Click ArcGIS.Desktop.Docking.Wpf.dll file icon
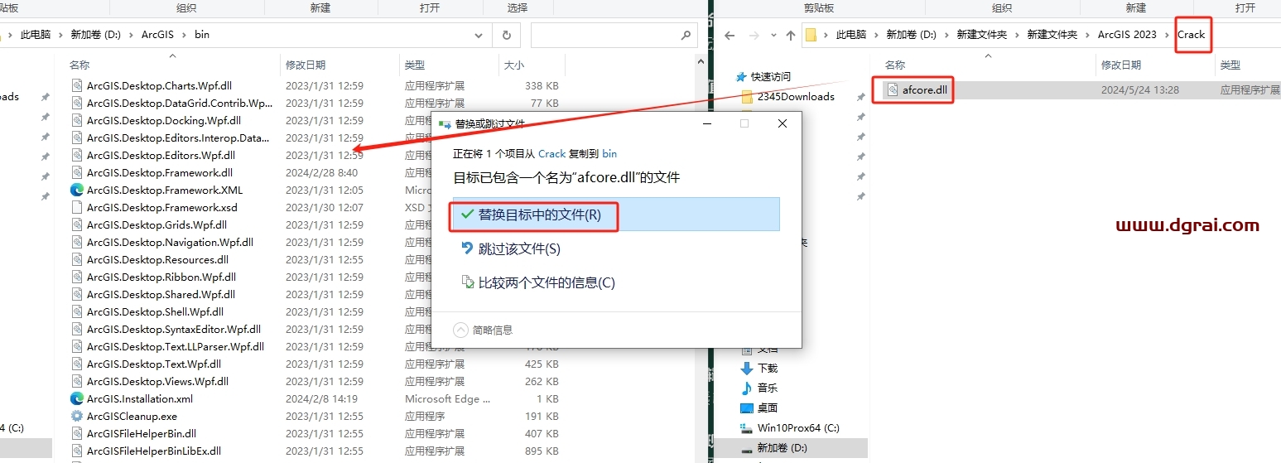This screenshot has width=1281, height=463. pyautogui.click(x=77, y=120)
